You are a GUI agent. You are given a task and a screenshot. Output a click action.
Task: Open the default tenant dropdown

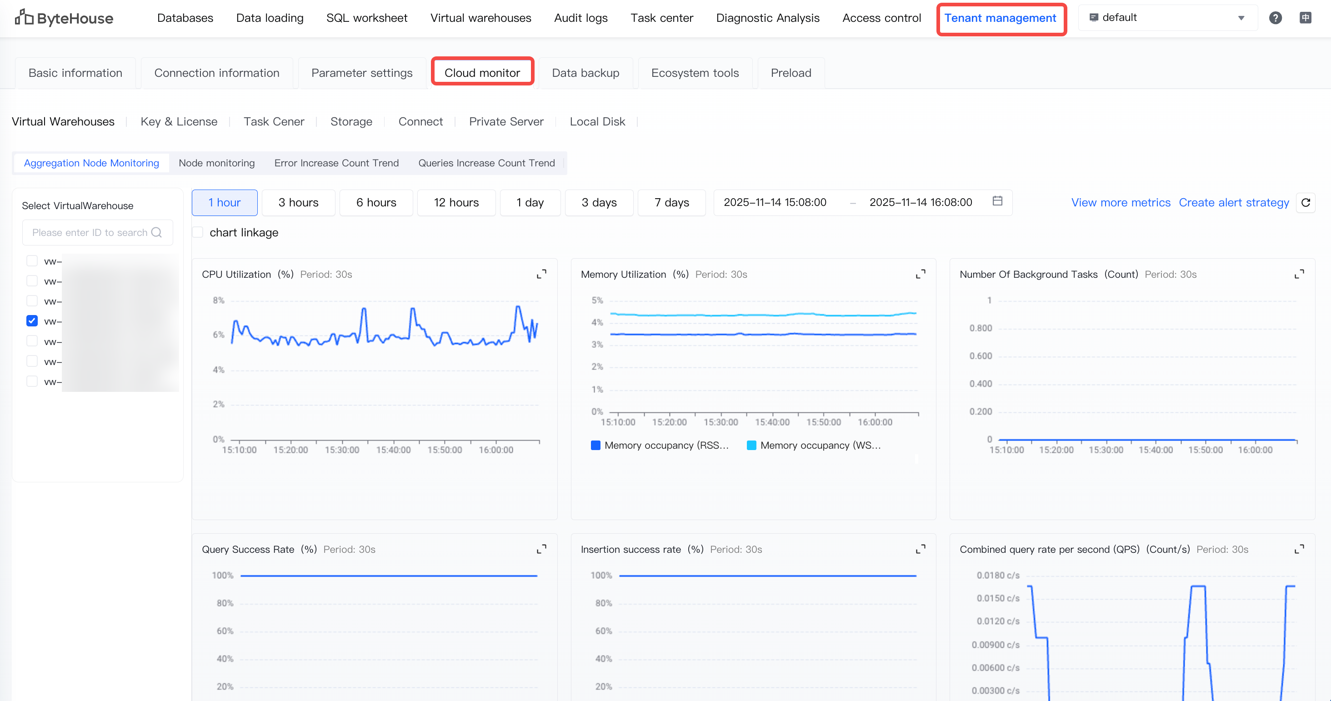pyautogui.click(x=1168, y=18)
